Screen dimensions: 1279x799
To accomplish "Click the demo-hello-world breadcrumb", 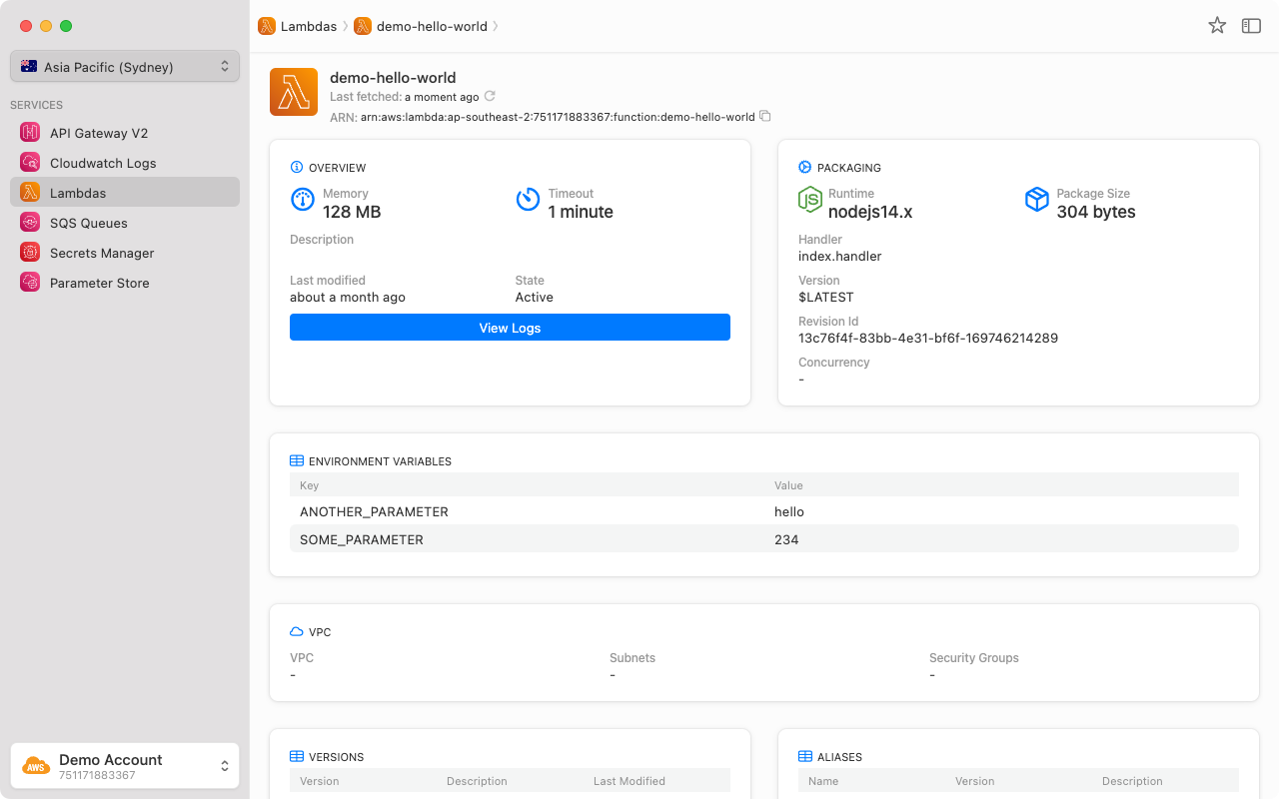I will point(431,27).
